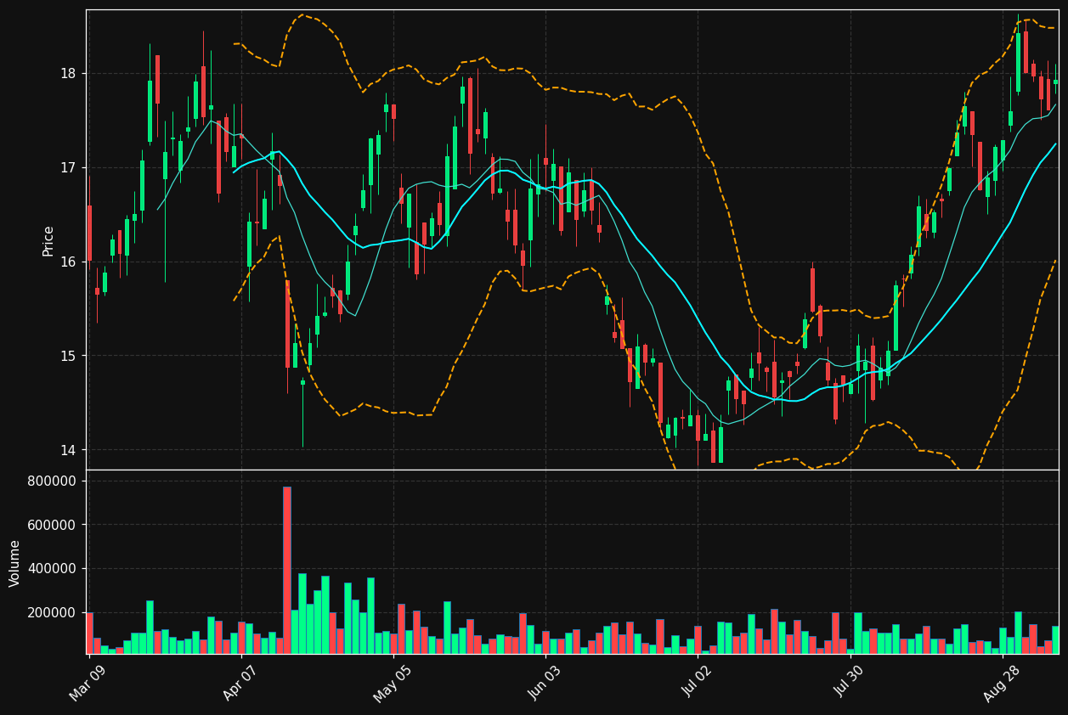Screen dimensions: 1068x715
Task: Click the "Jun 03" date label
Action: coord(545,682)
